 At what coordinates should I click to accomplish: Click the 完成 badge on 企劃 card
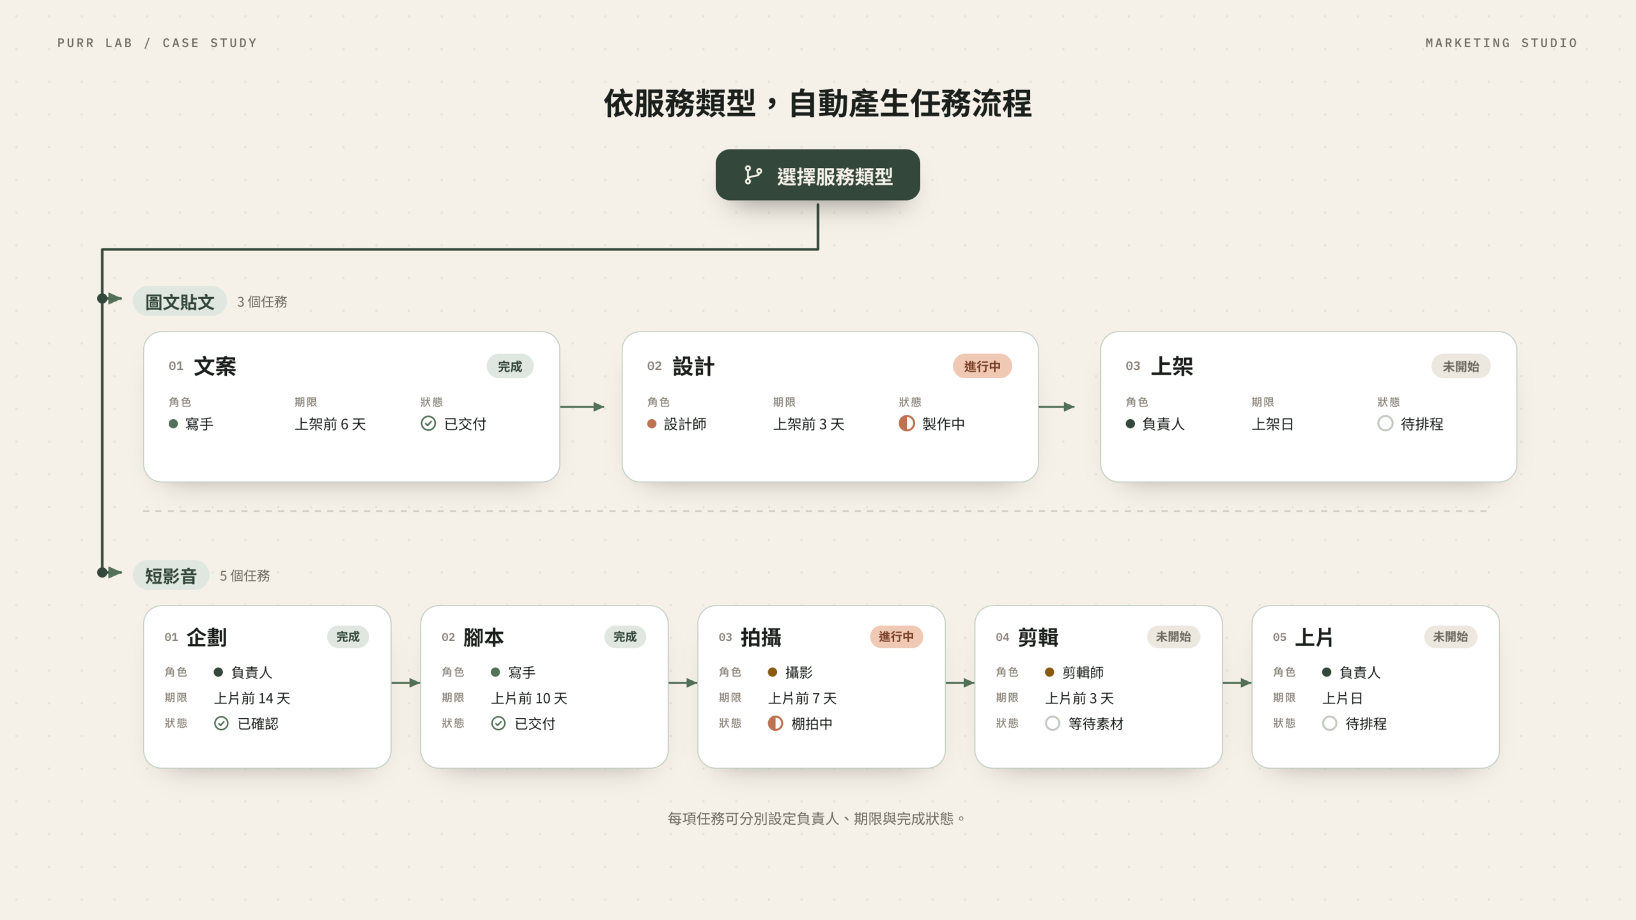(348, 637)
